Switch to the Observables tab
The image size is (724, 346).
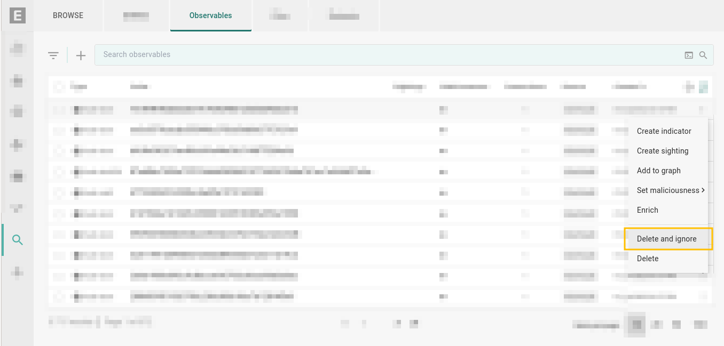210,15
